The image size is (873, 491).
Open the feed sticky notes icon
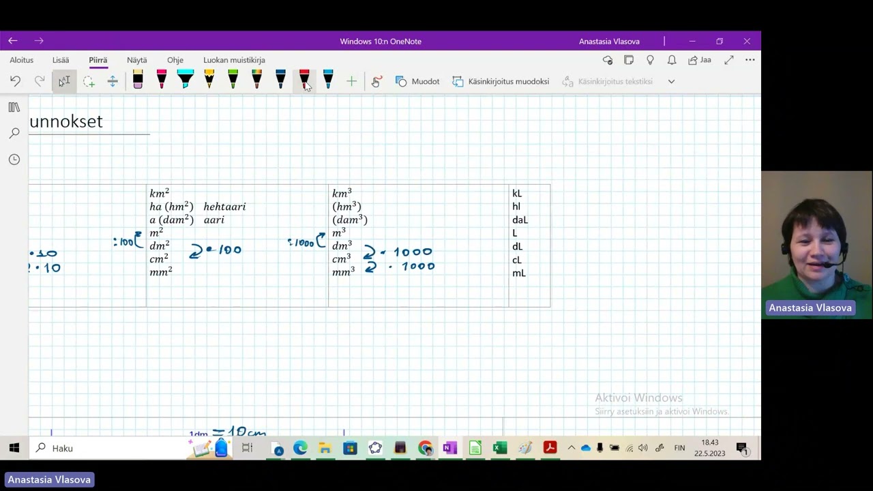(629, 60)
